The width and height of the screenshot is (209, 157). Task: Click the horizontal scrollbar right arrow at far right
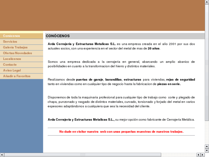click(203, 155)
